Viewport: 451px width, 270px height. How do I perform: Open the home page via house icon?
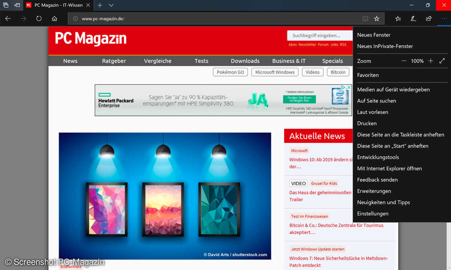pos(54,18)
